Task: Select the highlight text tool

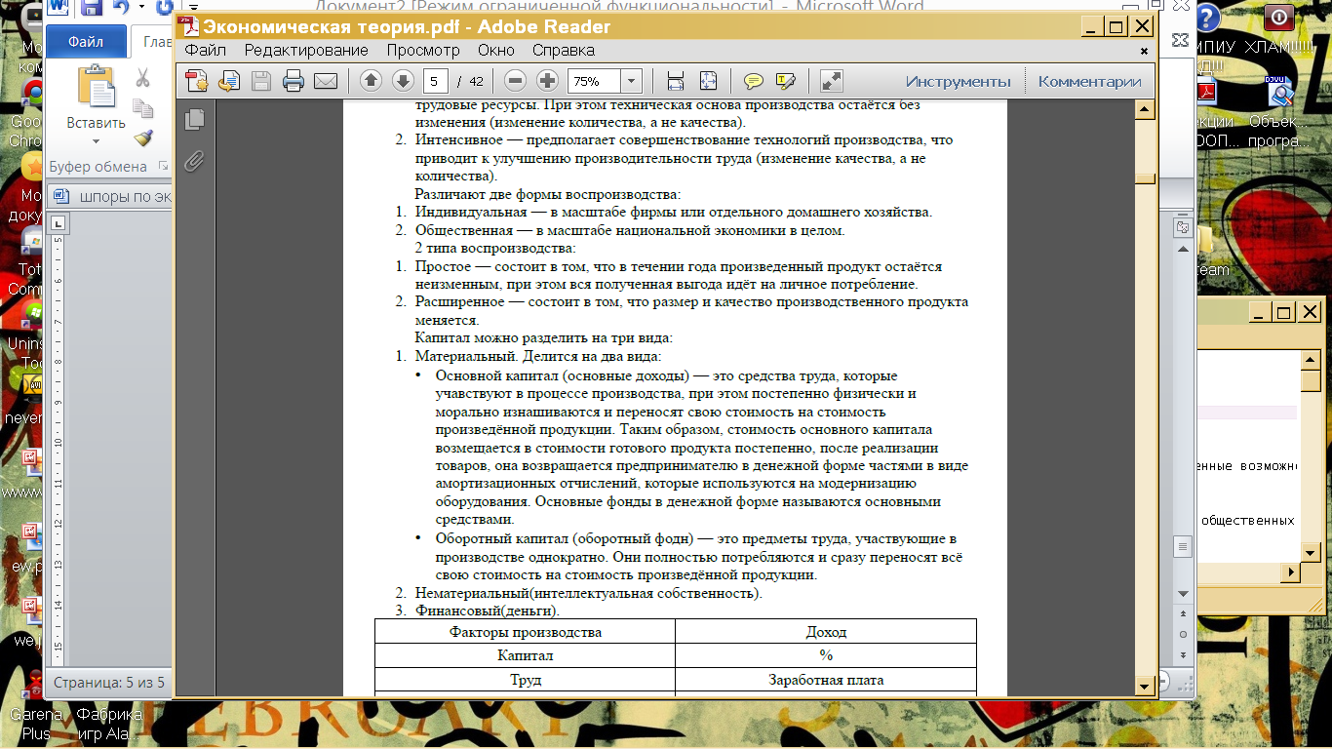Action: pos(786,81)
